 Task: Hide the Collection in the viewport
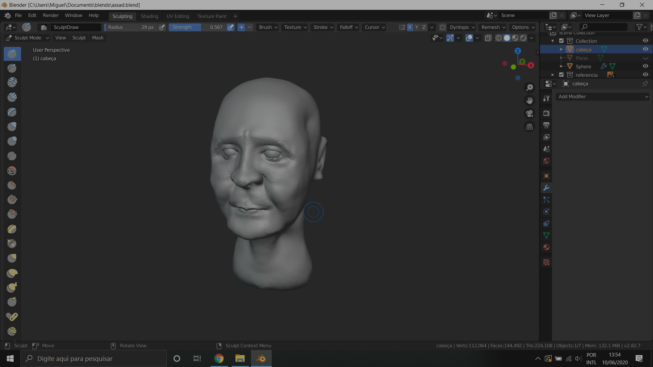(x=646, y=40)
